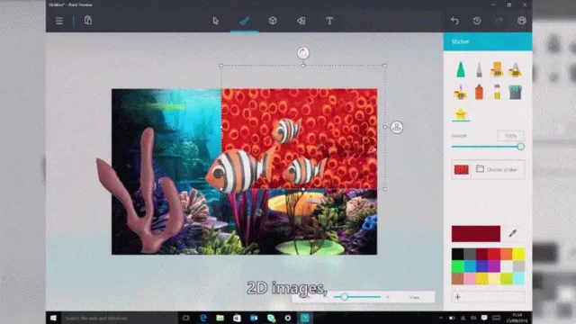Viewport: 576px width, 324px height.
Task: Click the eyedropper color picker
Action: pyautogui.click(x=512, y=233)
